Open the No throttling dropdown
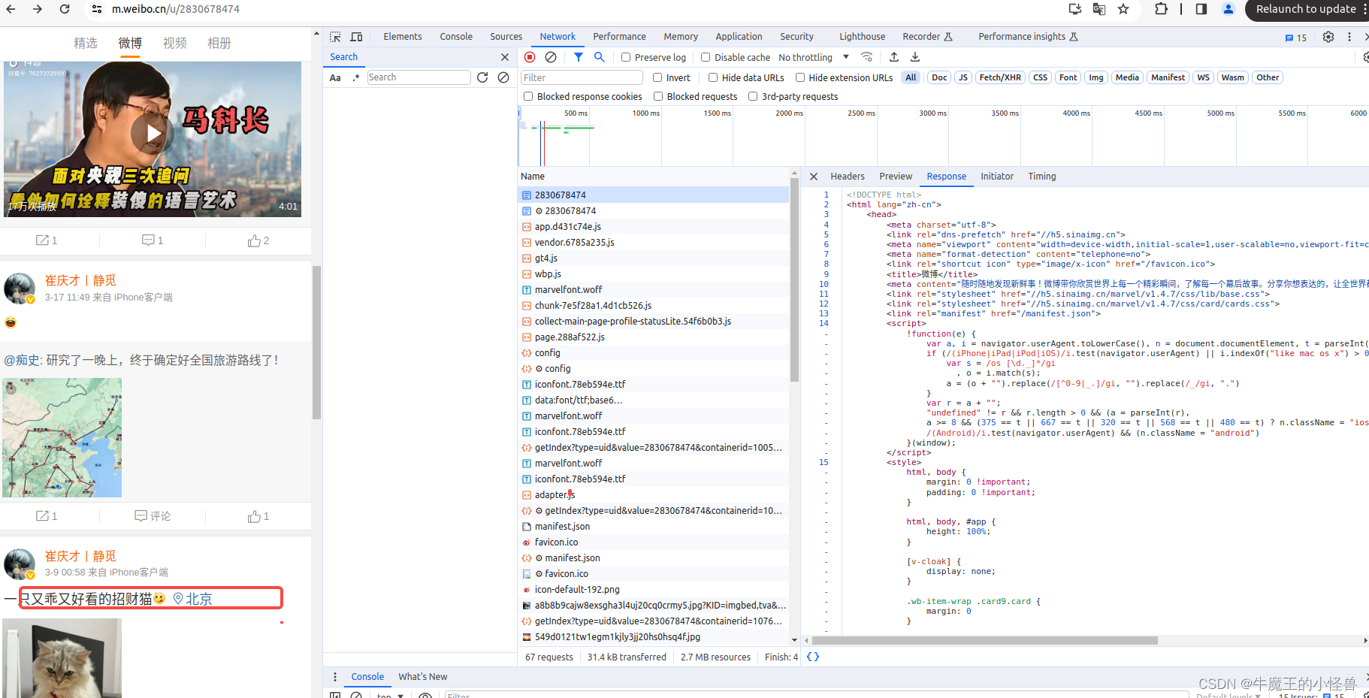The height and width of the screenshot is (698, 1369). tap(814, 57)
